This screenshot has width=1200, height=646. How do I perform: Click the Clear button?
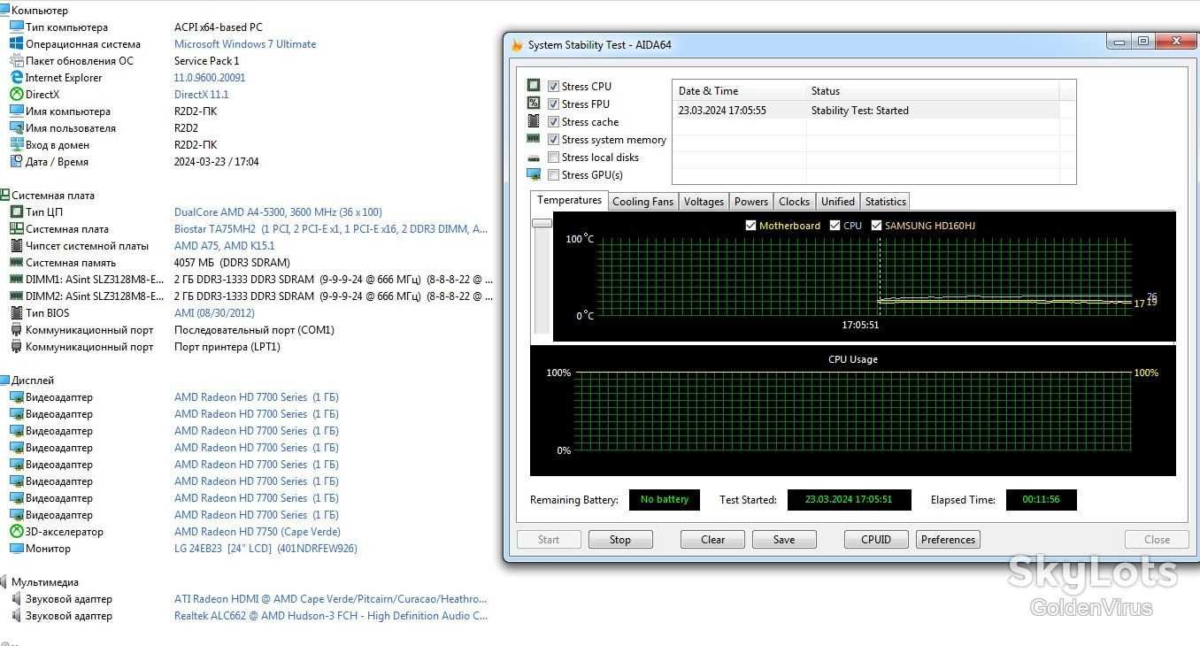pos(713,540)
